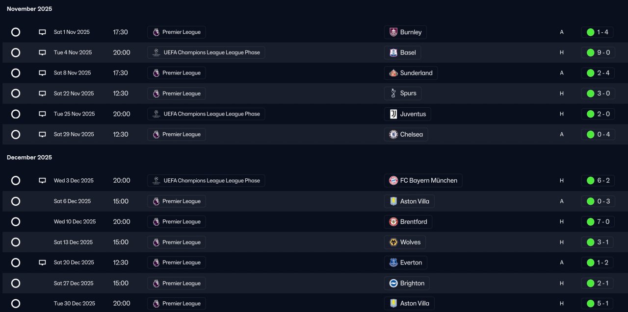Screen dimensions: 628x312
Task: Select the radio circle for Brentford fixture
Action: point(16,222)
